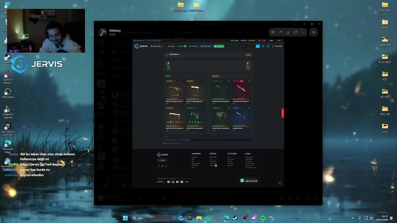Open the clock and date flyout
The width and height of the screenshot is (397, 223).
coord(382,218)
